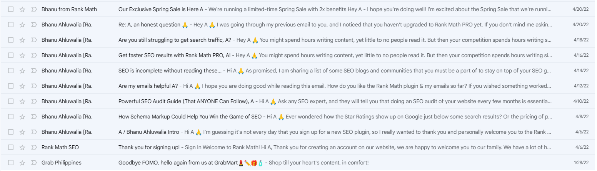
Task: Tick checkbox for 'SEO is incomplete' email
Action: tap(11, 71)
